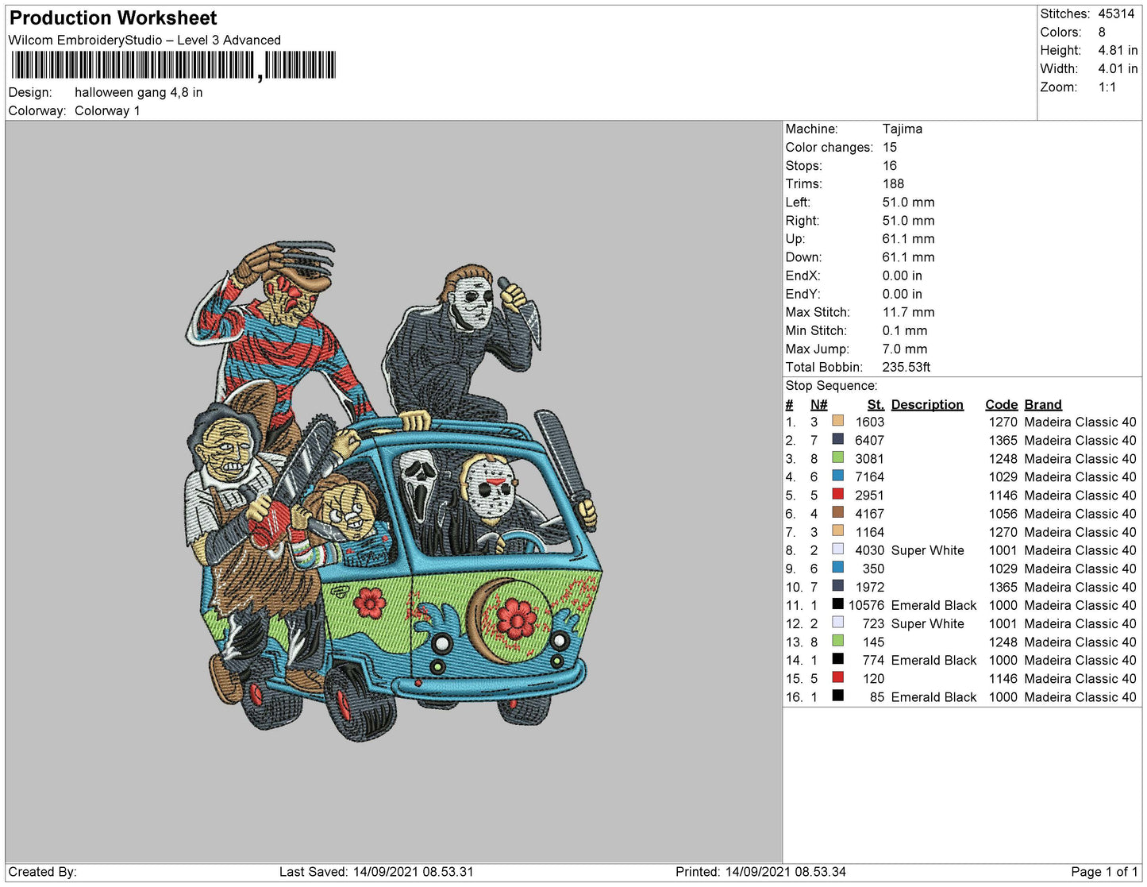Click the "Description" column header
The height and width of the screenshot is (887, 1147).
(927, 404)
